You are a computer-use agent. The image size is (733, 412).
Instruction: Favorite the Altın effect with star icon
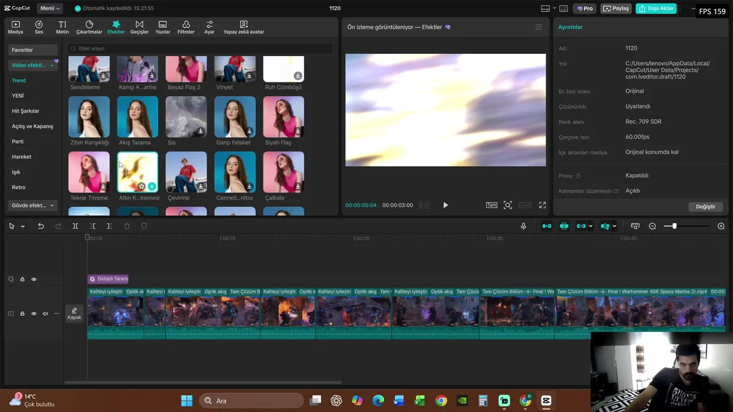tap(141, 187)
